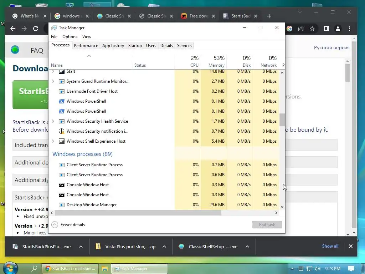Select the Processes tab

(x=60, y=45)
